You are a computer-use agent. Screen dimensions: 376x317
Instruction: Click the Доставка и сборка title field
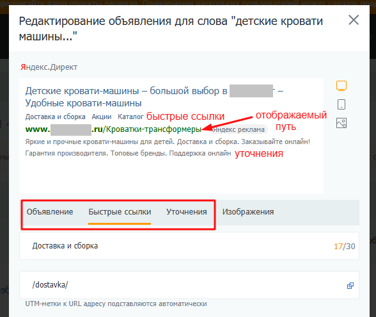point(189,246)
